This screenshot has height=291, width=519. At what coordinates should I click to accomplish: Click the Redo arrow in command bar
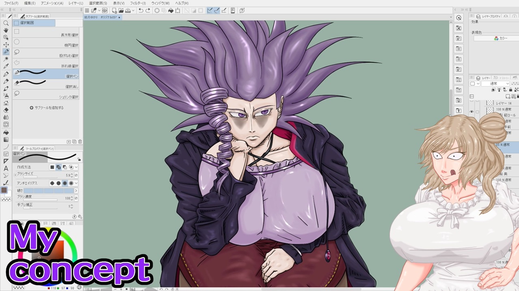(148, 11)
